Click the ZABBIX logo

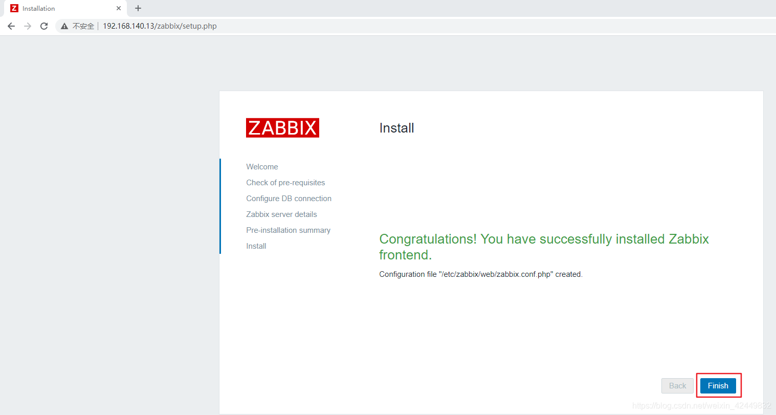coord(282,128)
